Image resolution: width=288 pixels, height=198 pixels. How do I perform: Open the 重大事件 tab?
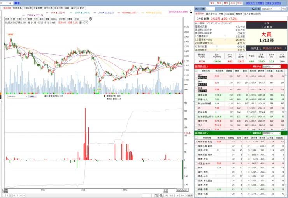click(x=212, y=14)
